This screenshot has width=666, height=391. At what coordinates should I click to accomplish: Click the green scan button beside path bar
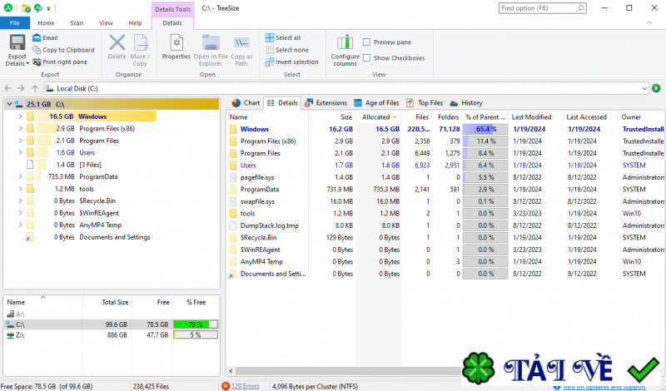(656, 88)
